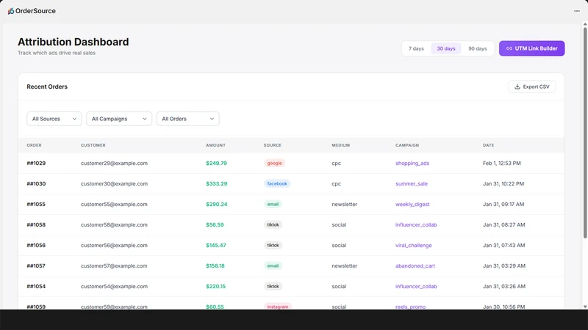
Task: Click the ORDER column header
Action: pos(34,145)
